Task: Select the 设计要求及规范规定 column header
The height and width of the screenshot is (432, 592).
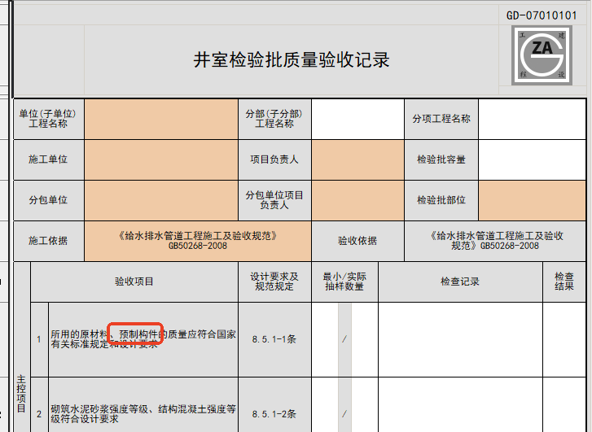Action: point(274,282)
